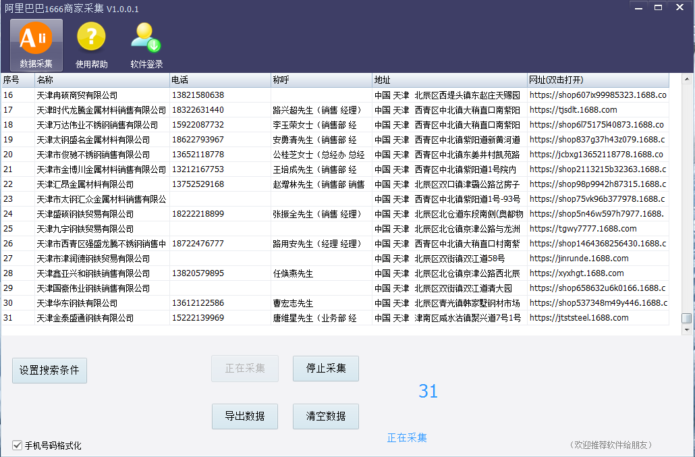Toggle the 手机号码格式化 checkbox

[x=18, y=445]
